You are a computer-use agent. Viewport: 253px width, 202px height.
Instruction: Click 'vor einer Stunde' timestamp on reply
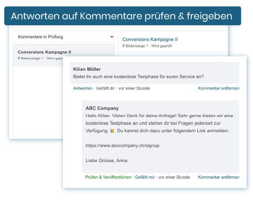point(174,177)
